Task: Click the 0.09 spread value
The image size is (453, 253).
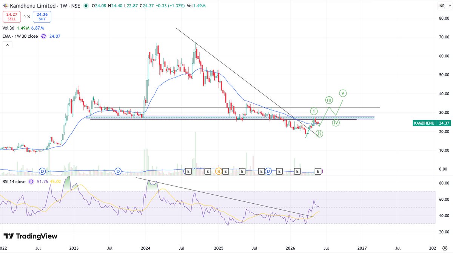Action: 26,17
